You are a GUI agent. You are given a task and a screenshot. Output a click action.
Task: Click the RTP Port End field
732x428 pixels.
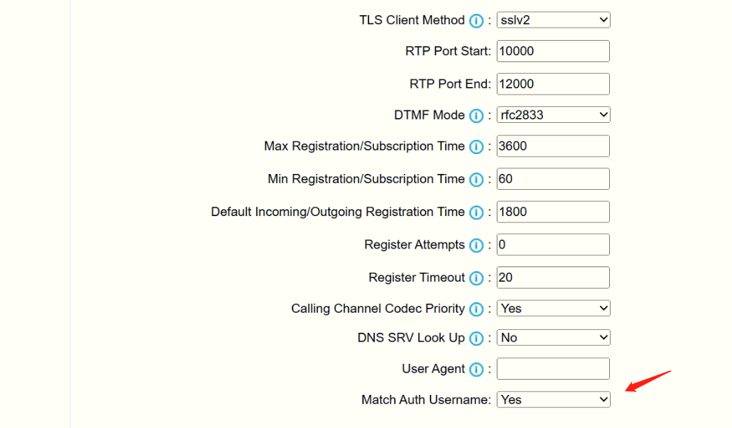tap(553, 84)
